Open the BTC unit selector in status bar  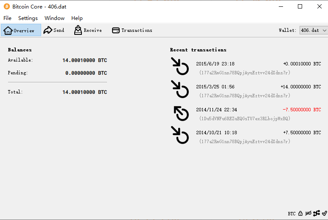coord(292,214)
